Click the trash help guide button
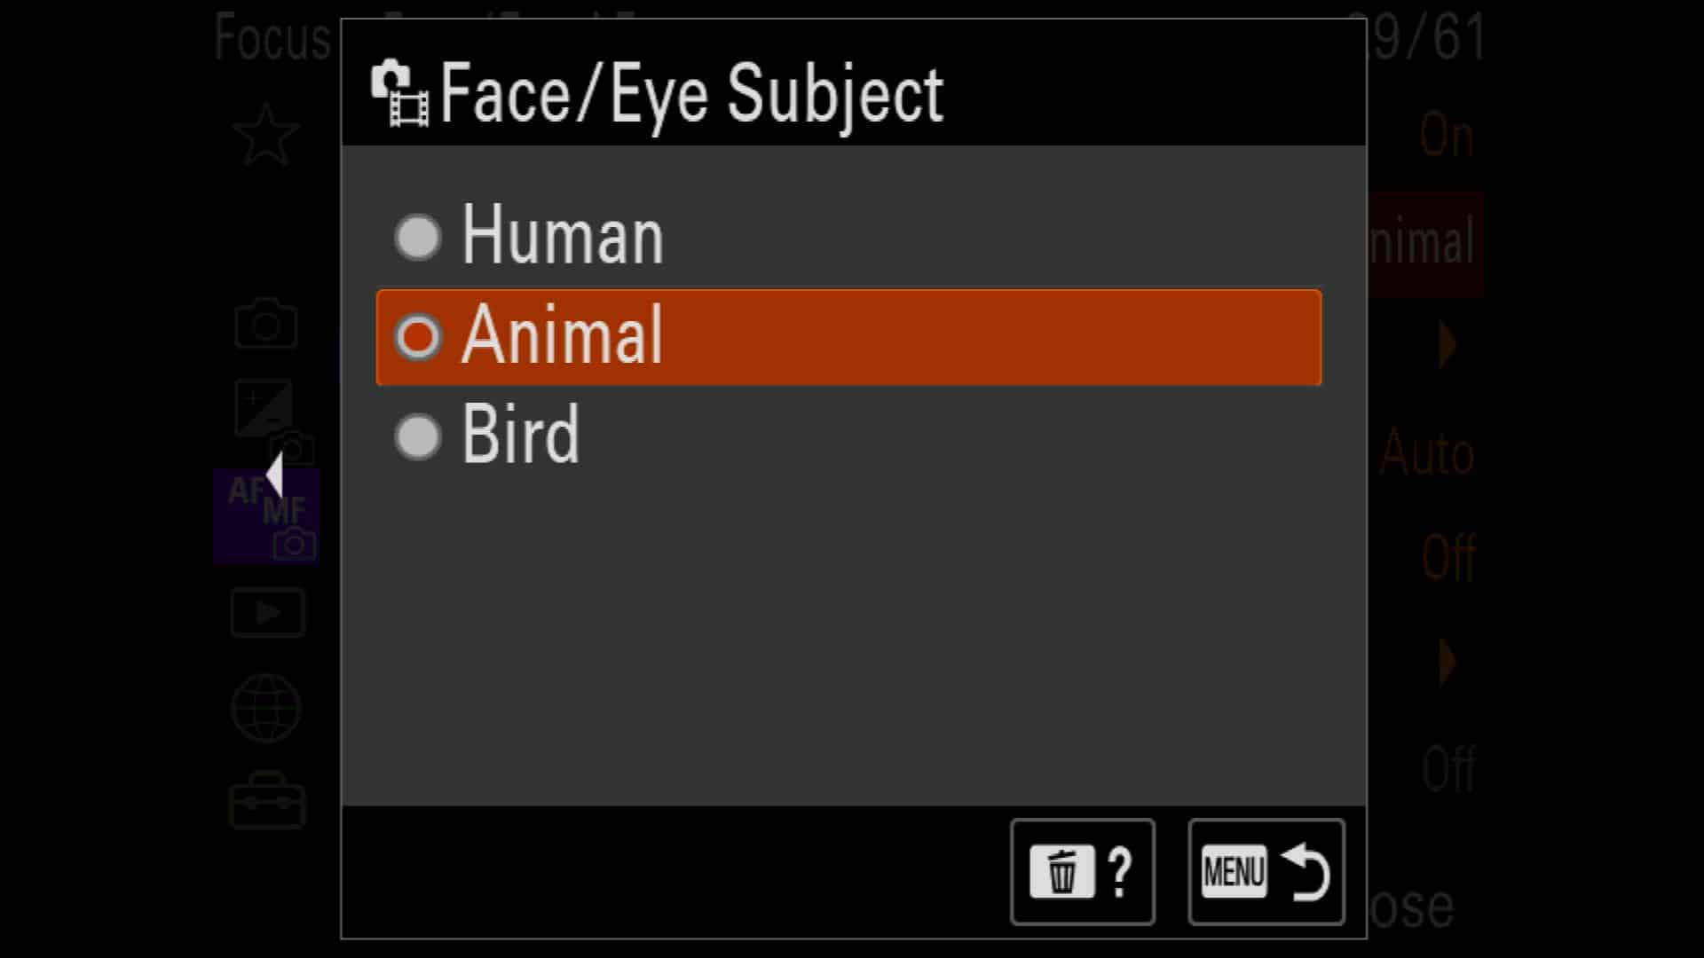The width and height of the screenshot is (1704, 958). pyautogui.click(x=1082, y=872)
